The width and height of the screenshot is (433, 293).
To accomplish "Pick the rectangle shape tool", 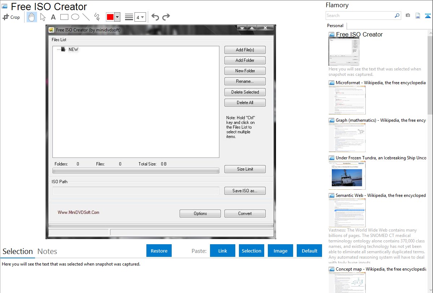I will point(64,17).
